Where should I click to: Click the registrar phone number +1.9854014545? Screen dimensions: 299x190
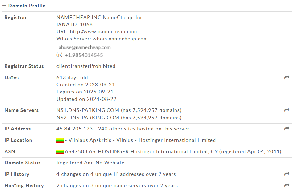(x=84, y=55)
